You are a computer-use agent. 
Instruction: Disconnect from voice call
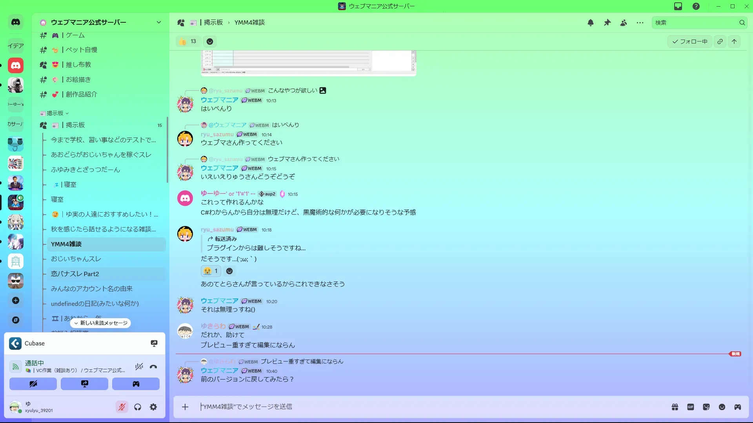153,367
